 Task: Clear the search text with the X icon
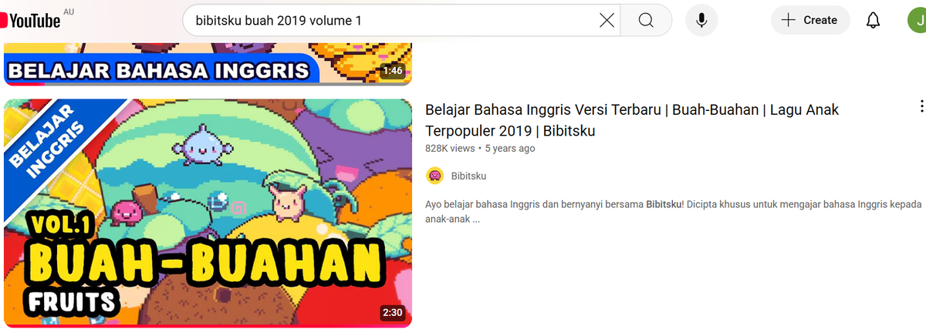click(x=607, y=20)
